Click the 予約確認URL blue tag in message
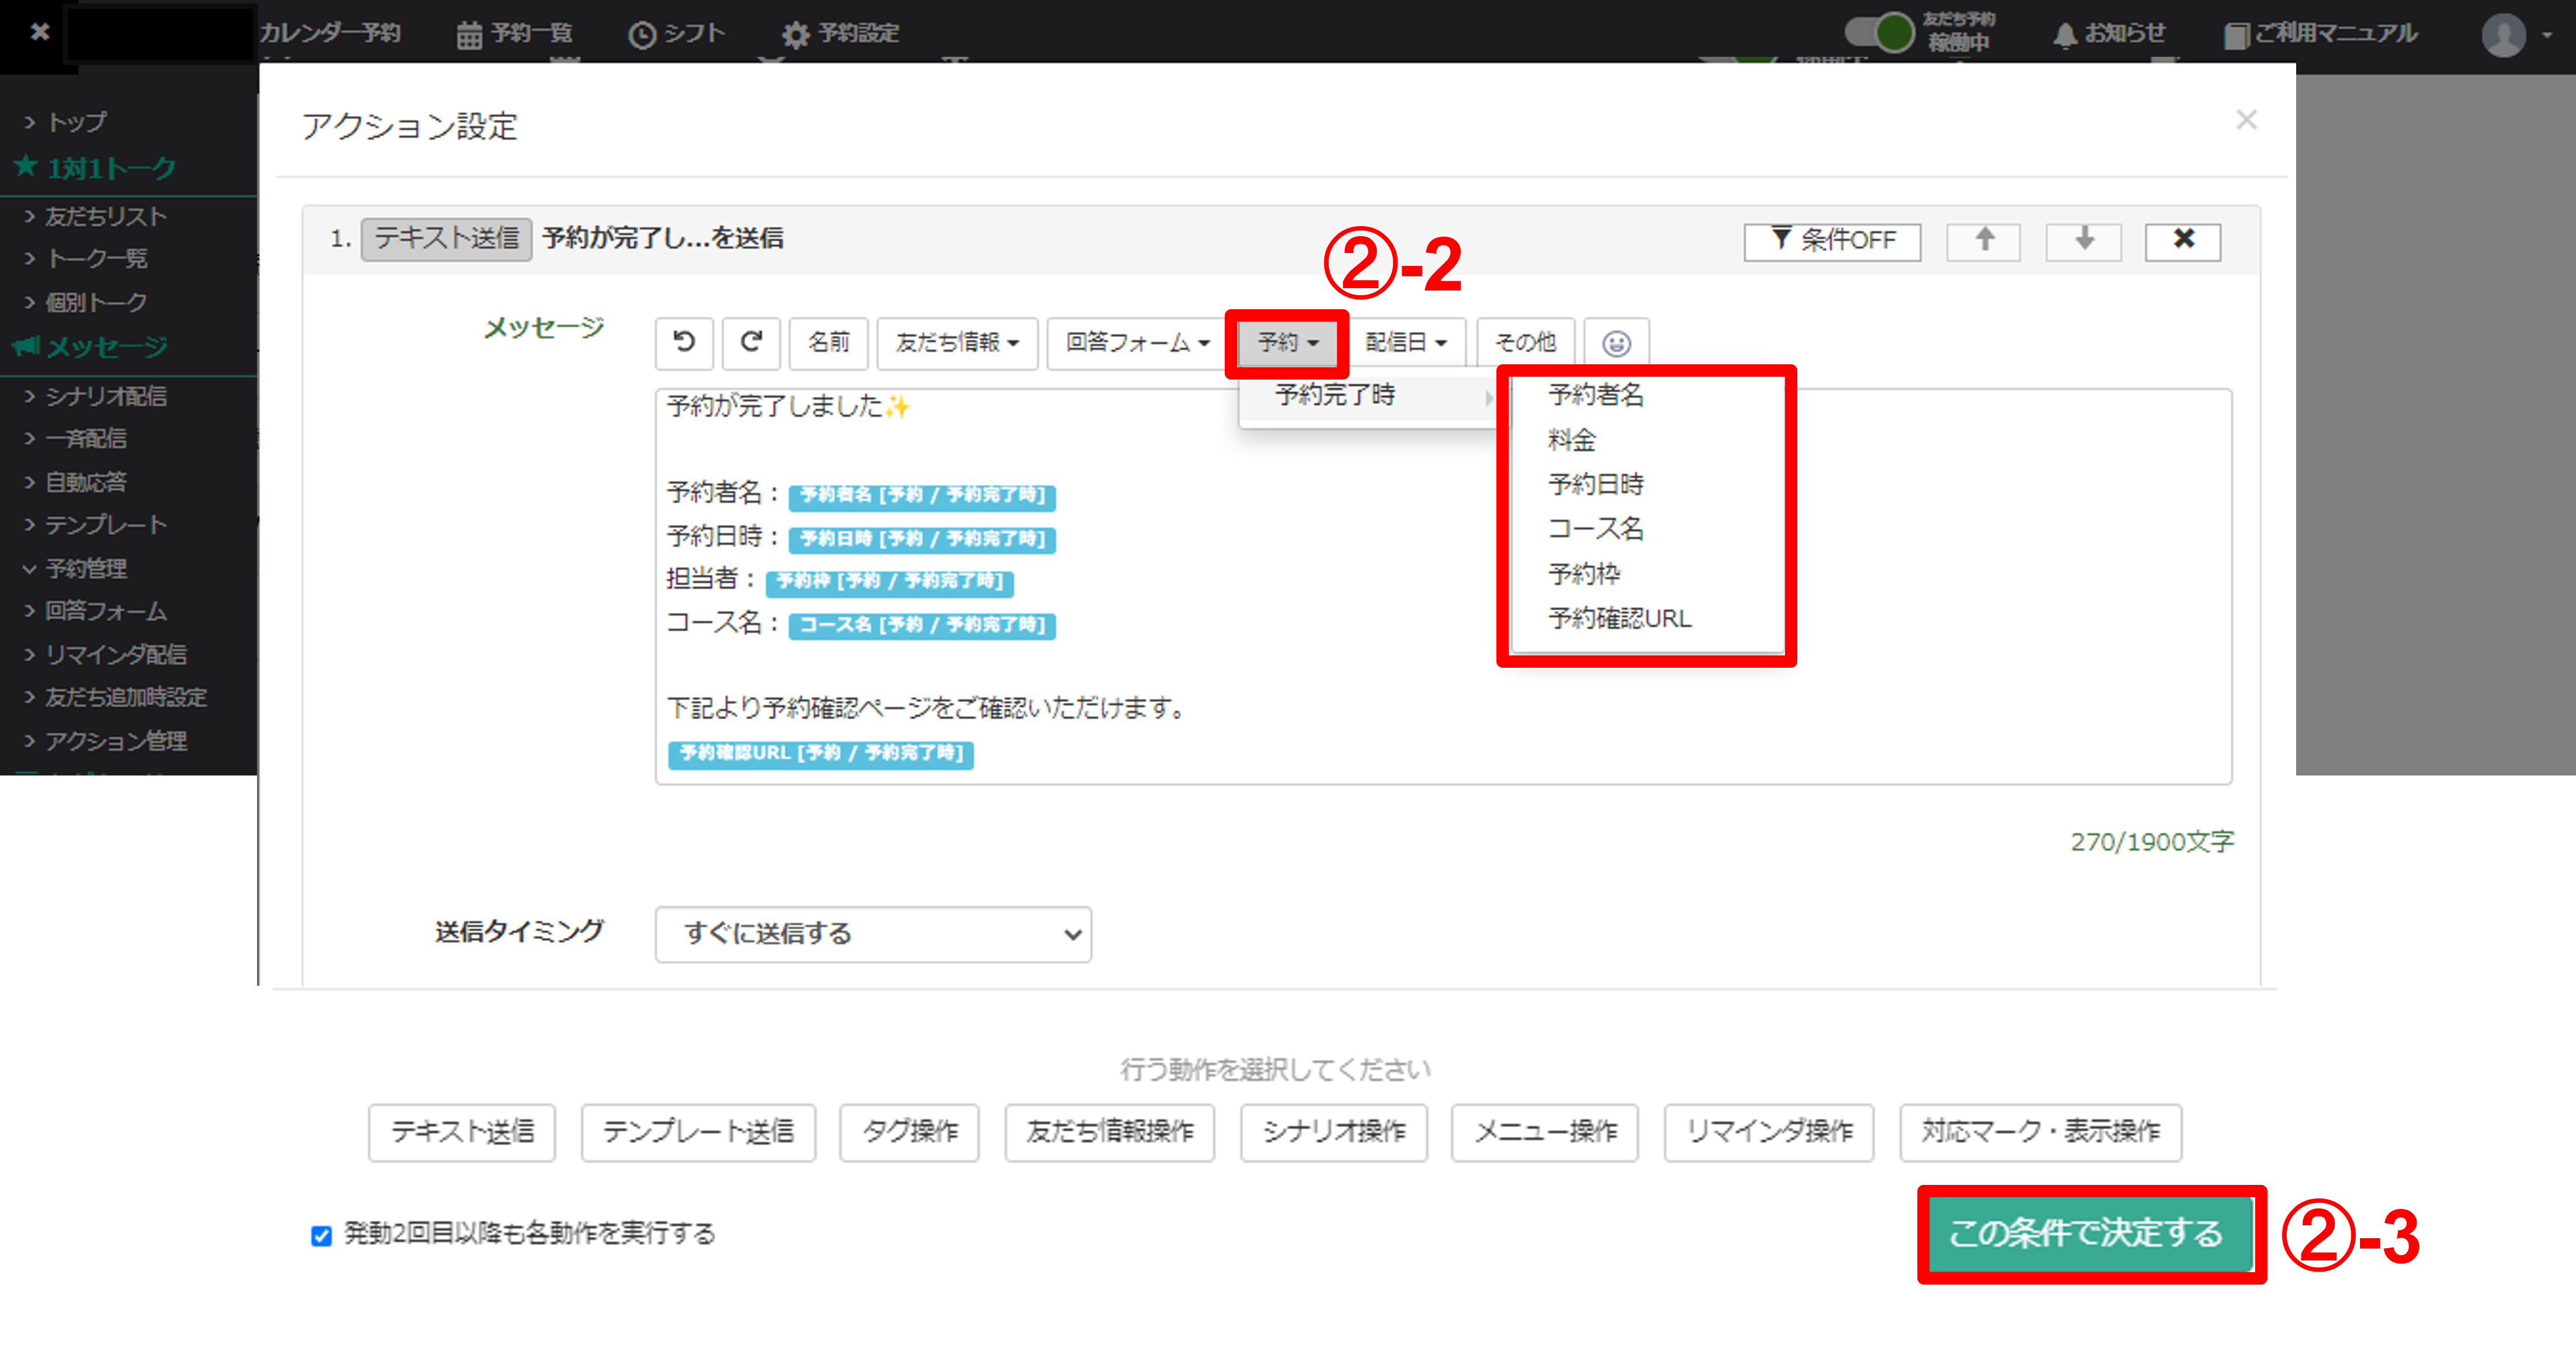The width and height of the screenshot is (2576, 1353). (820, 754)
